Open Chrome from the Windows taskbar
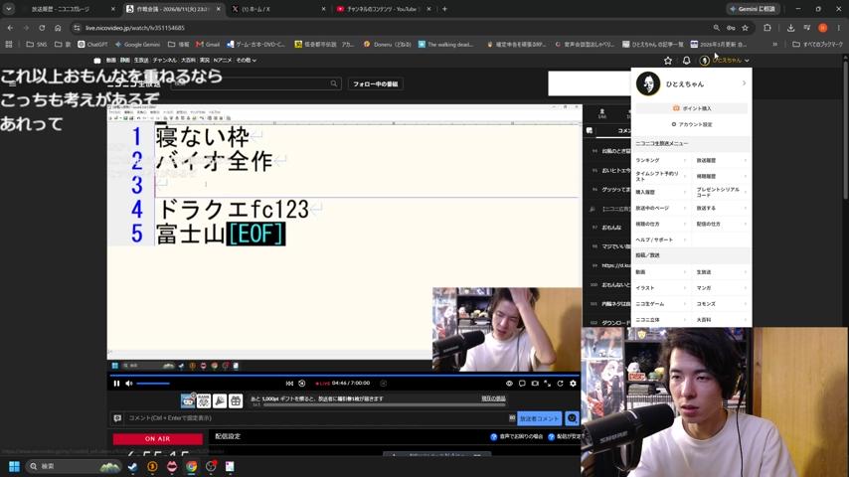Screen dimensions: 849x477 [x=191, y=466]
